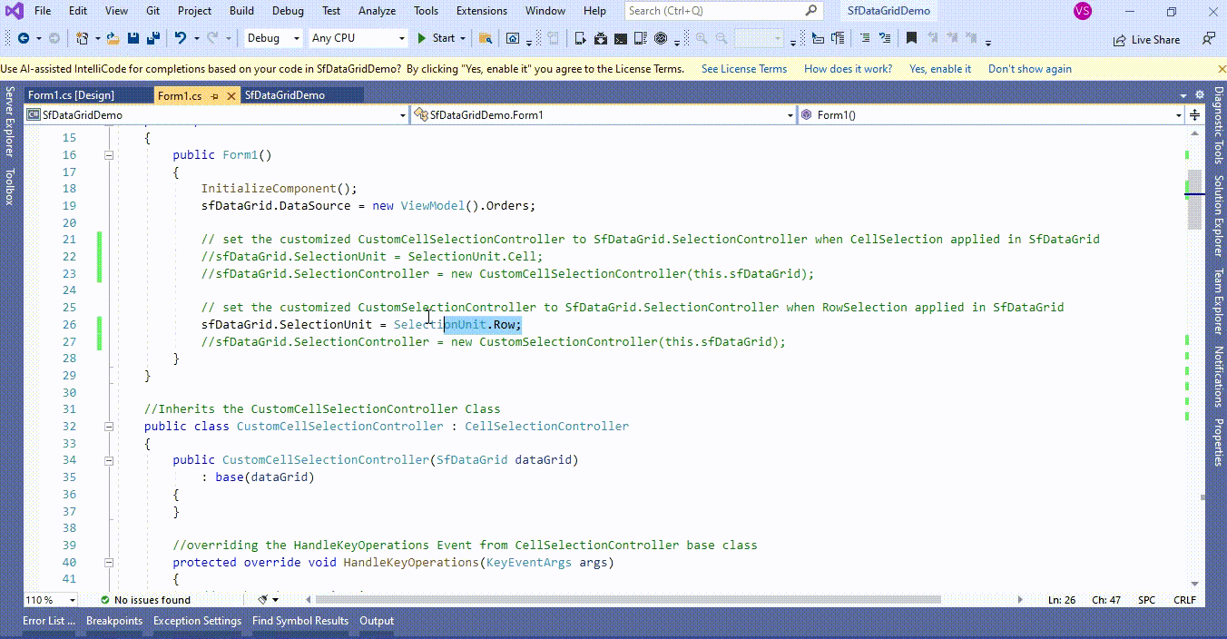Open the Start button dropdown arrow
1227x639 pixels.
tap(463, 38)
